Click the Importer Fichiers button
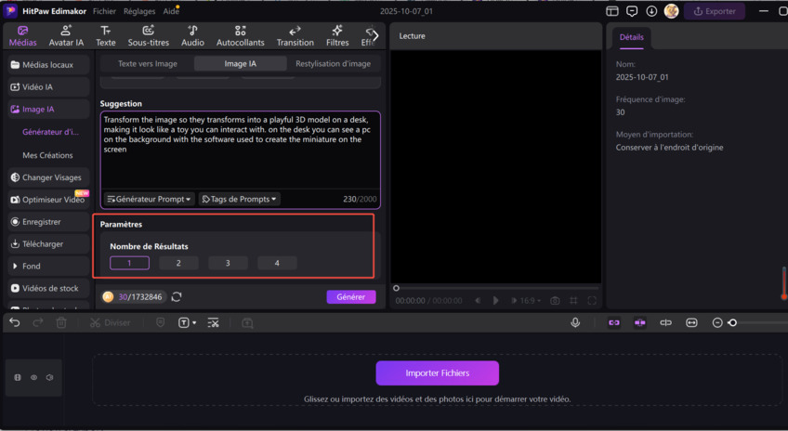This screenshot has width=788, height=431. tap(437, 372)
